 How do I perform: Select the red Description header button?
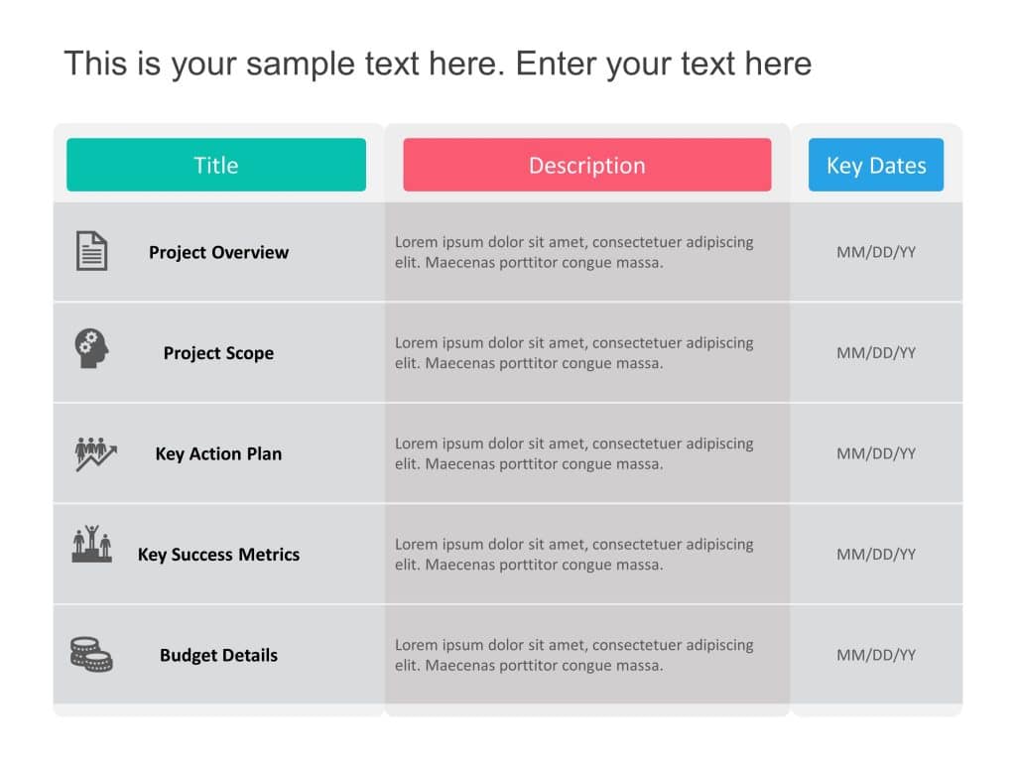[586, 165]
